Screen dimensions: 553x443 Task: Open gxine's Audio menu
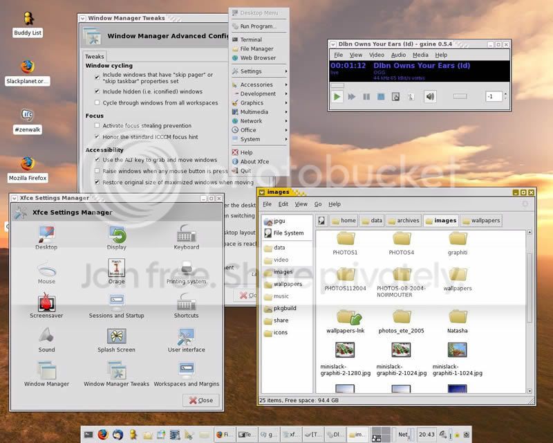(398, 55)
